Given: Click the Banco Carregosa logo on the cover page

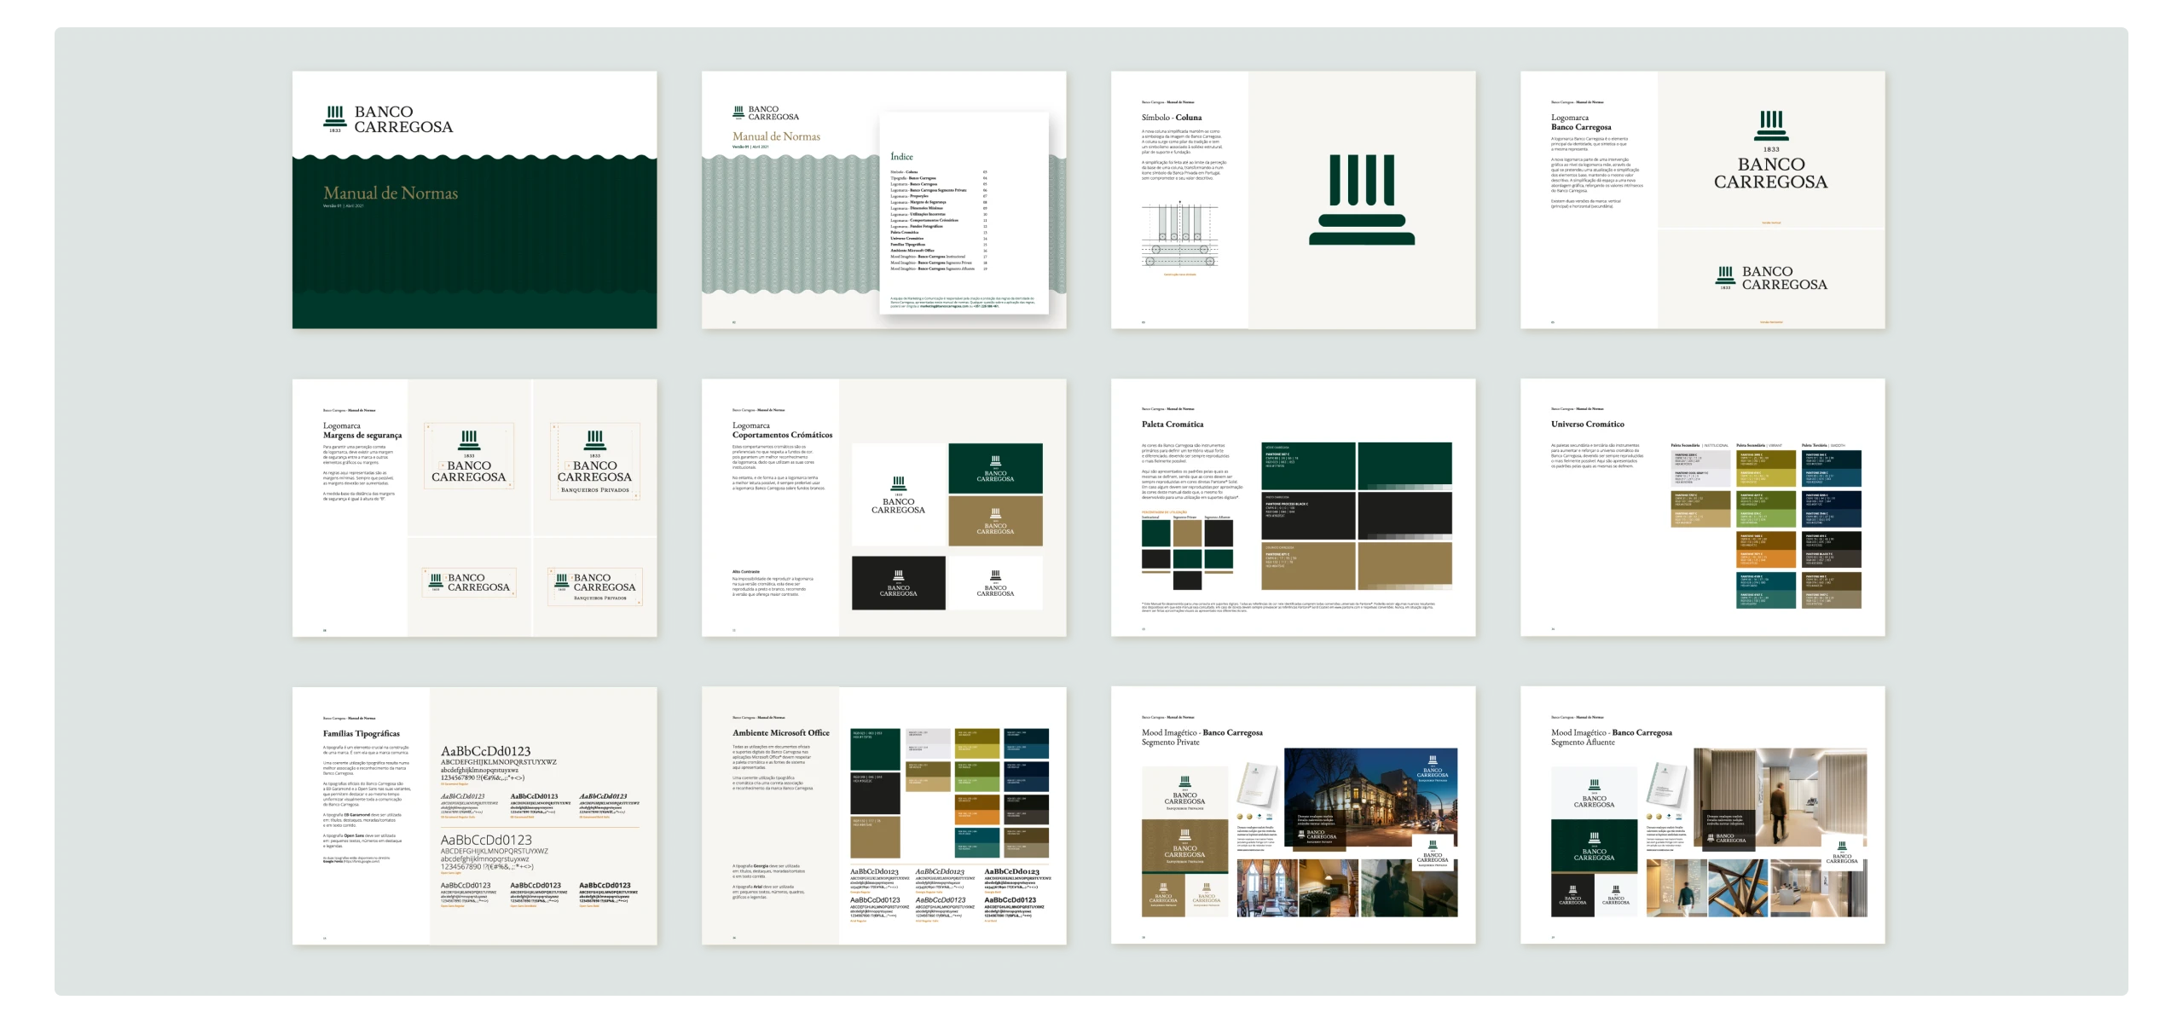Looking at the screenshot, I should (x=389, y=119).
